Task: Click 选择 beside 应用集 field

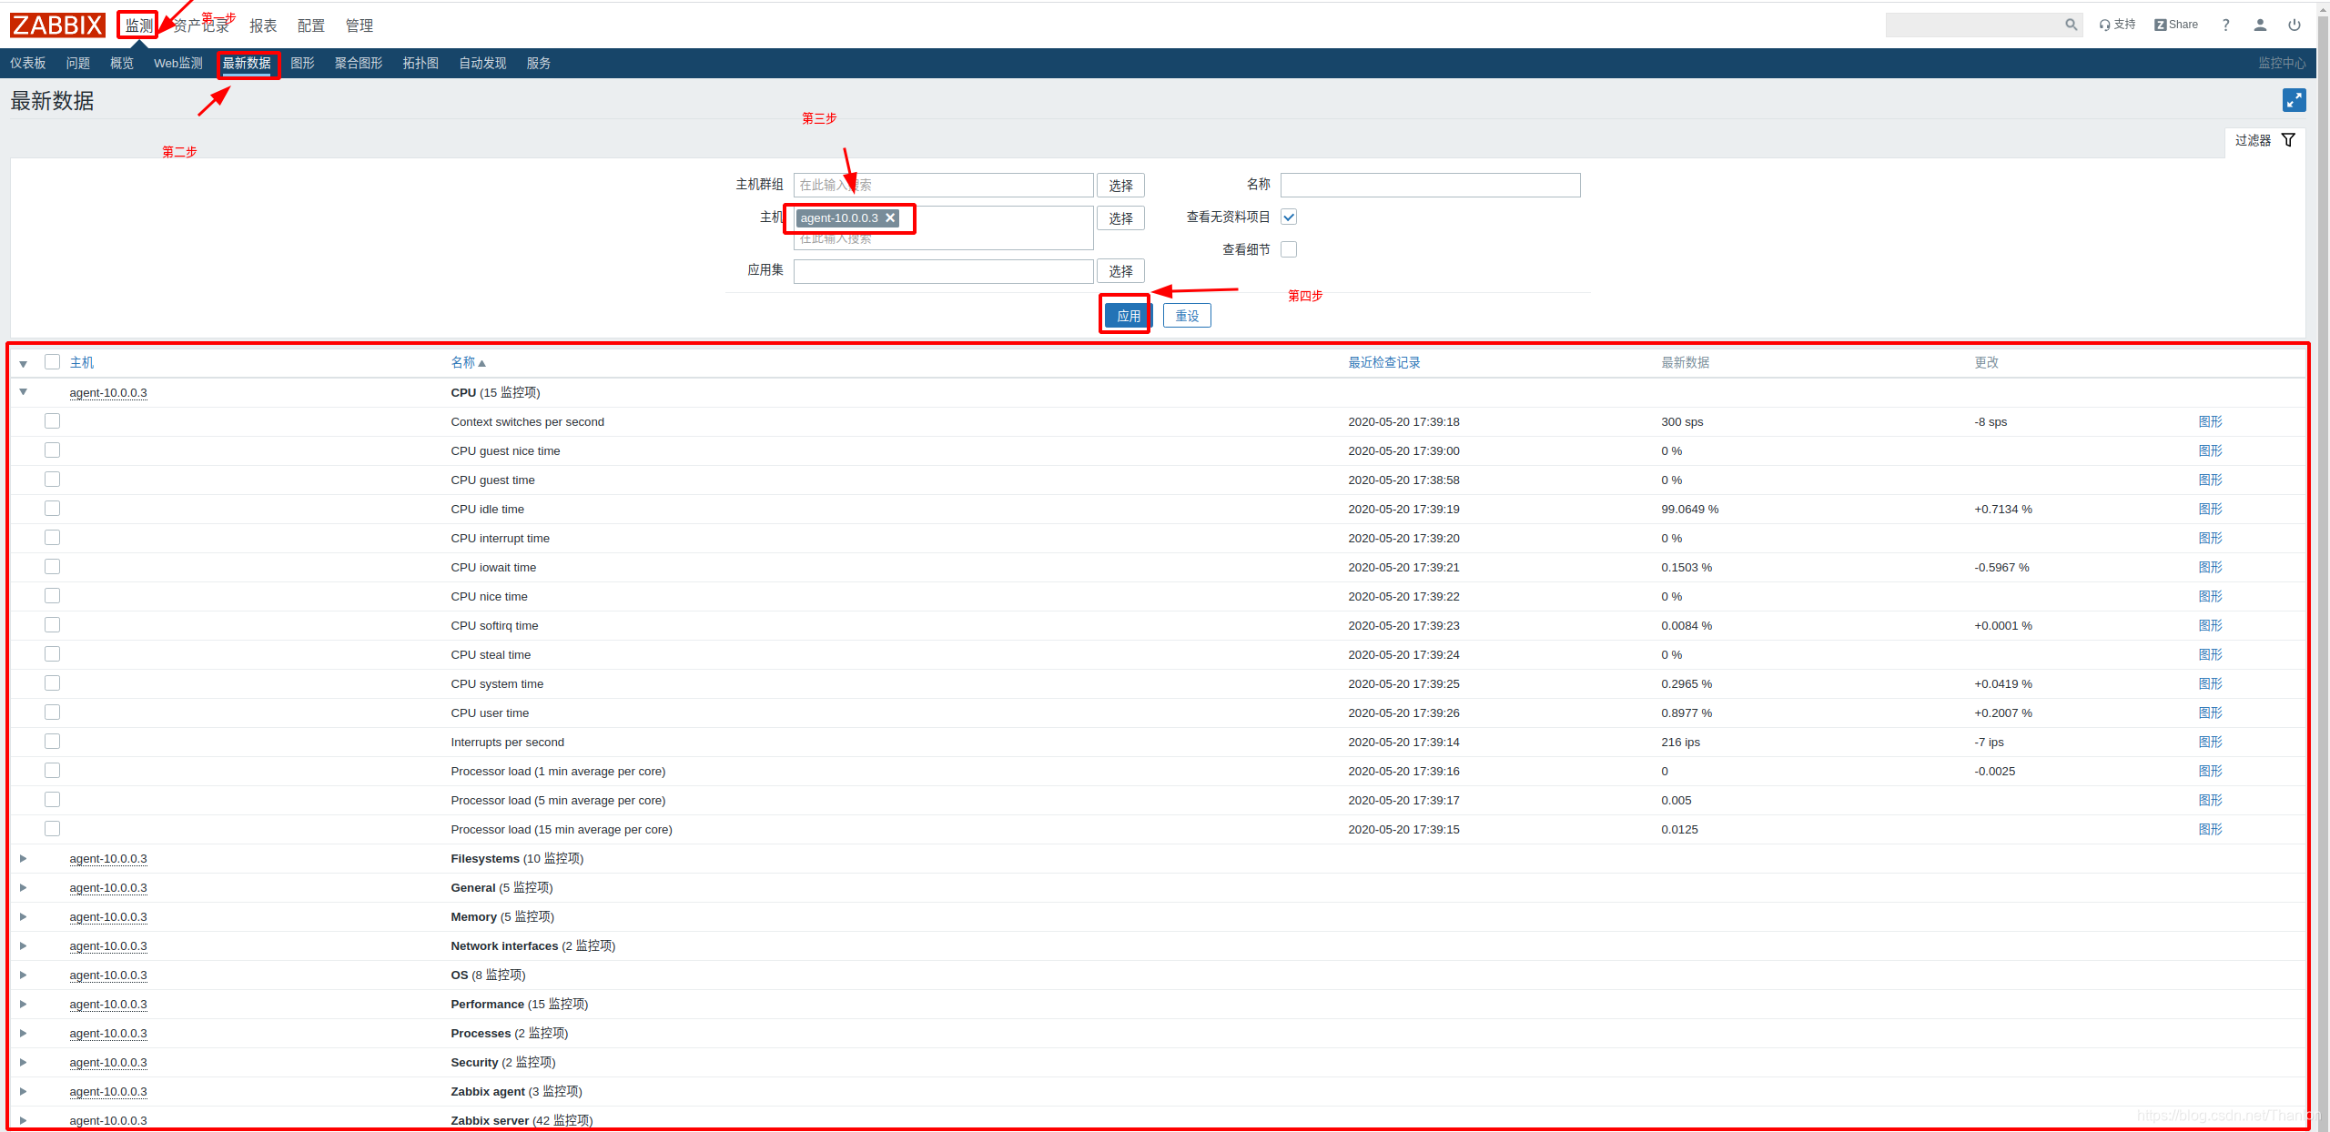Action: pyautogui.click(x=1120, y=271)
